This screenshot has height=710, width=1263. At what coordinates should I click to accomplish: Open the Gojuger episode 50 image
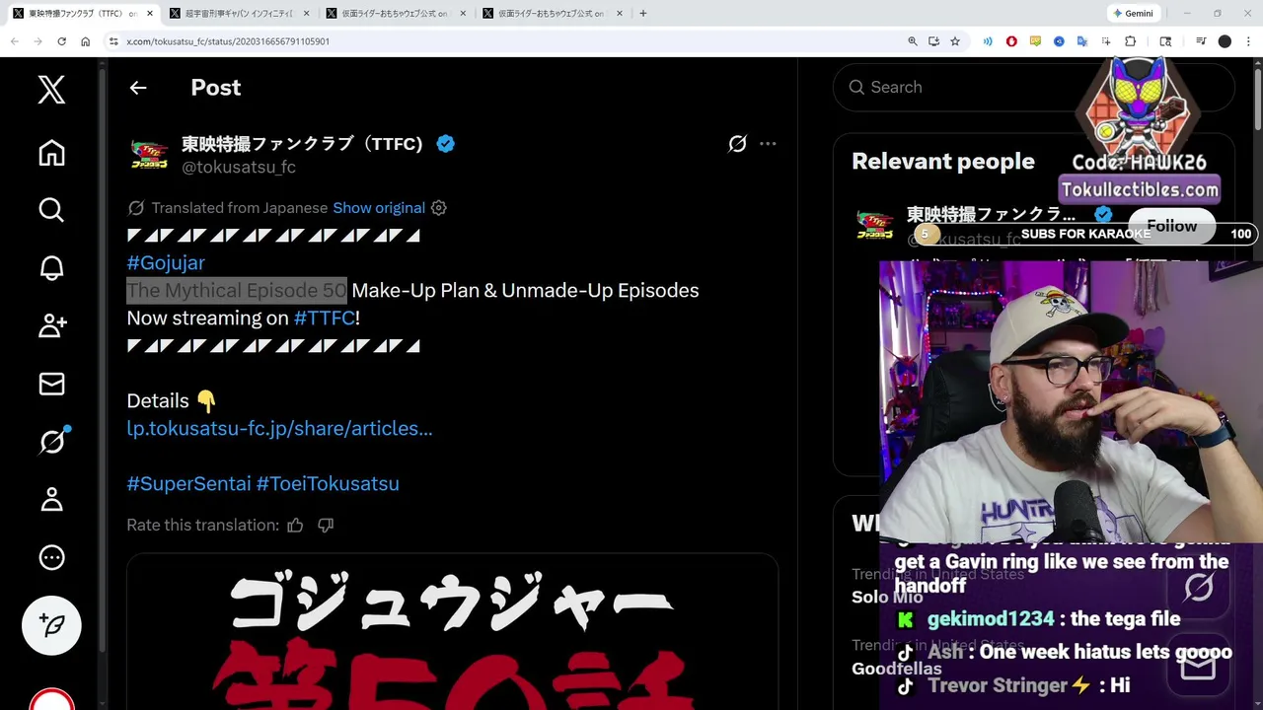pos(453,632)
